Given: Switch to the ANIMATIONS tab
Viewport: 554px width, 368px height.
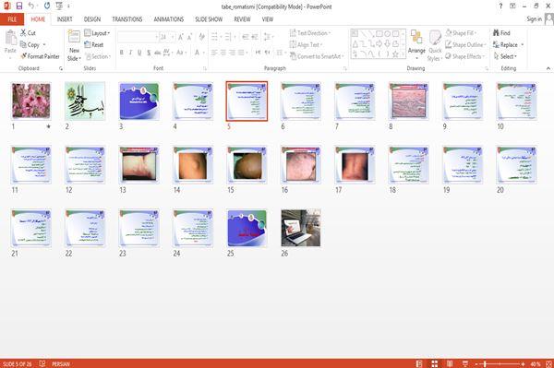Looking at the screenshot, I should (169, 19).
